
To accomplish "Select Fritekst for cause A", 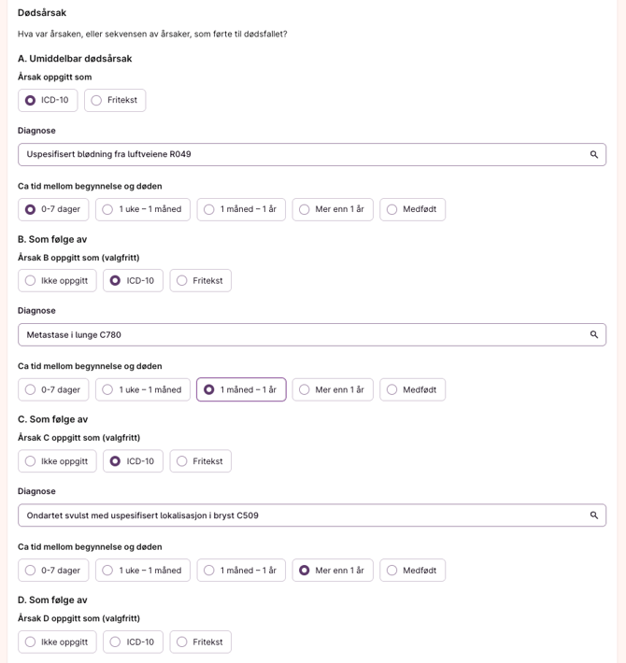I will (115, 101).
